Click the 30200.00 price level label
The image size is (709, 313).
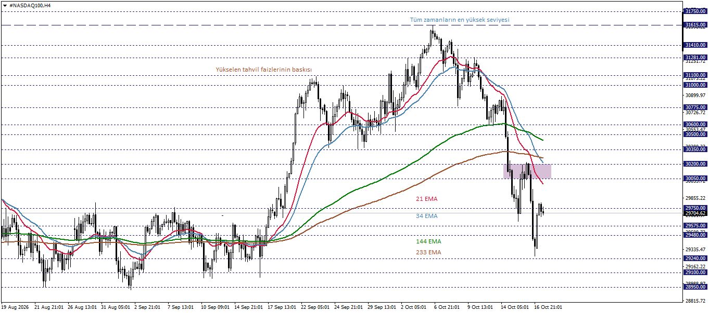coord(695,164)
